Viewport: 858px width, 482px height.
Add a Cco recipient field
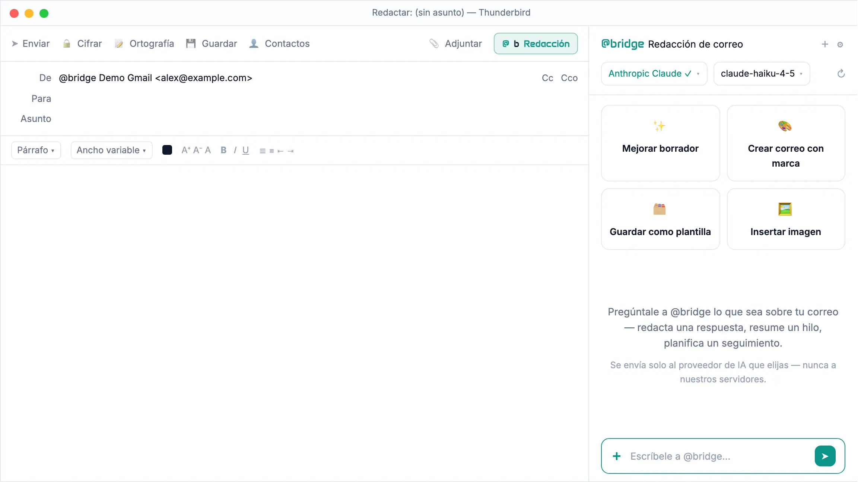569,78
